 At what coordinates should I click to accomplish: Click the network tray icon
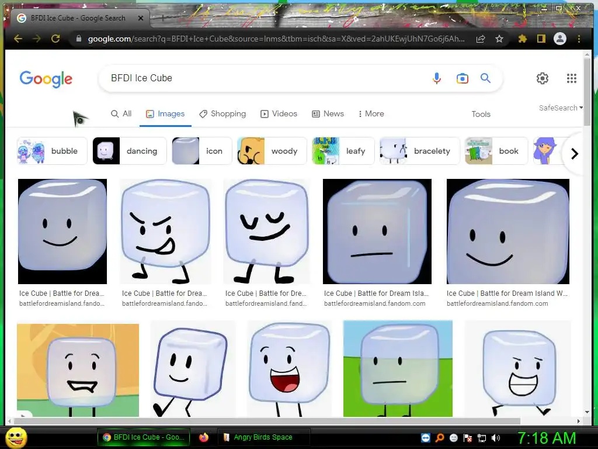pos(482,438)
